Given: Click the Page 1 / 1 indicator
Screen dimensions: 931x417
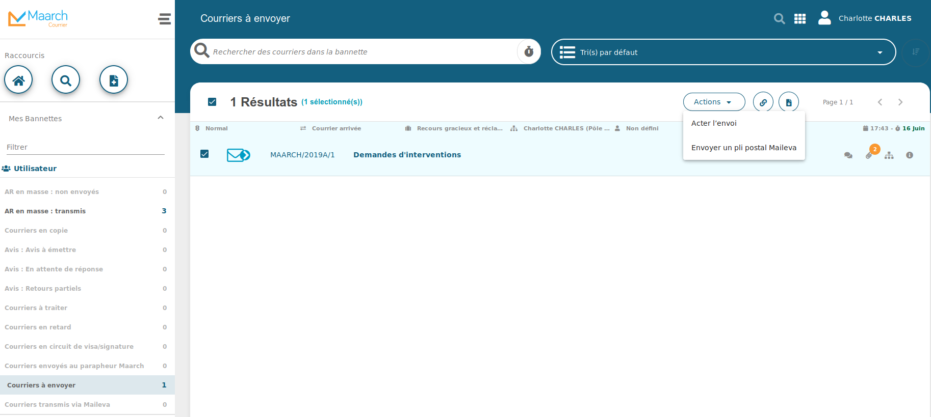Looking at the screenshot, I should [838, 102].
